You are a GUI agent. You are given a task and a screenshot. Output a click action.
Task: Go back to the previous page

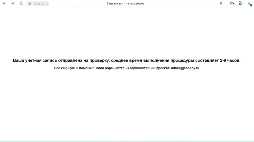(x=4, y=3)
